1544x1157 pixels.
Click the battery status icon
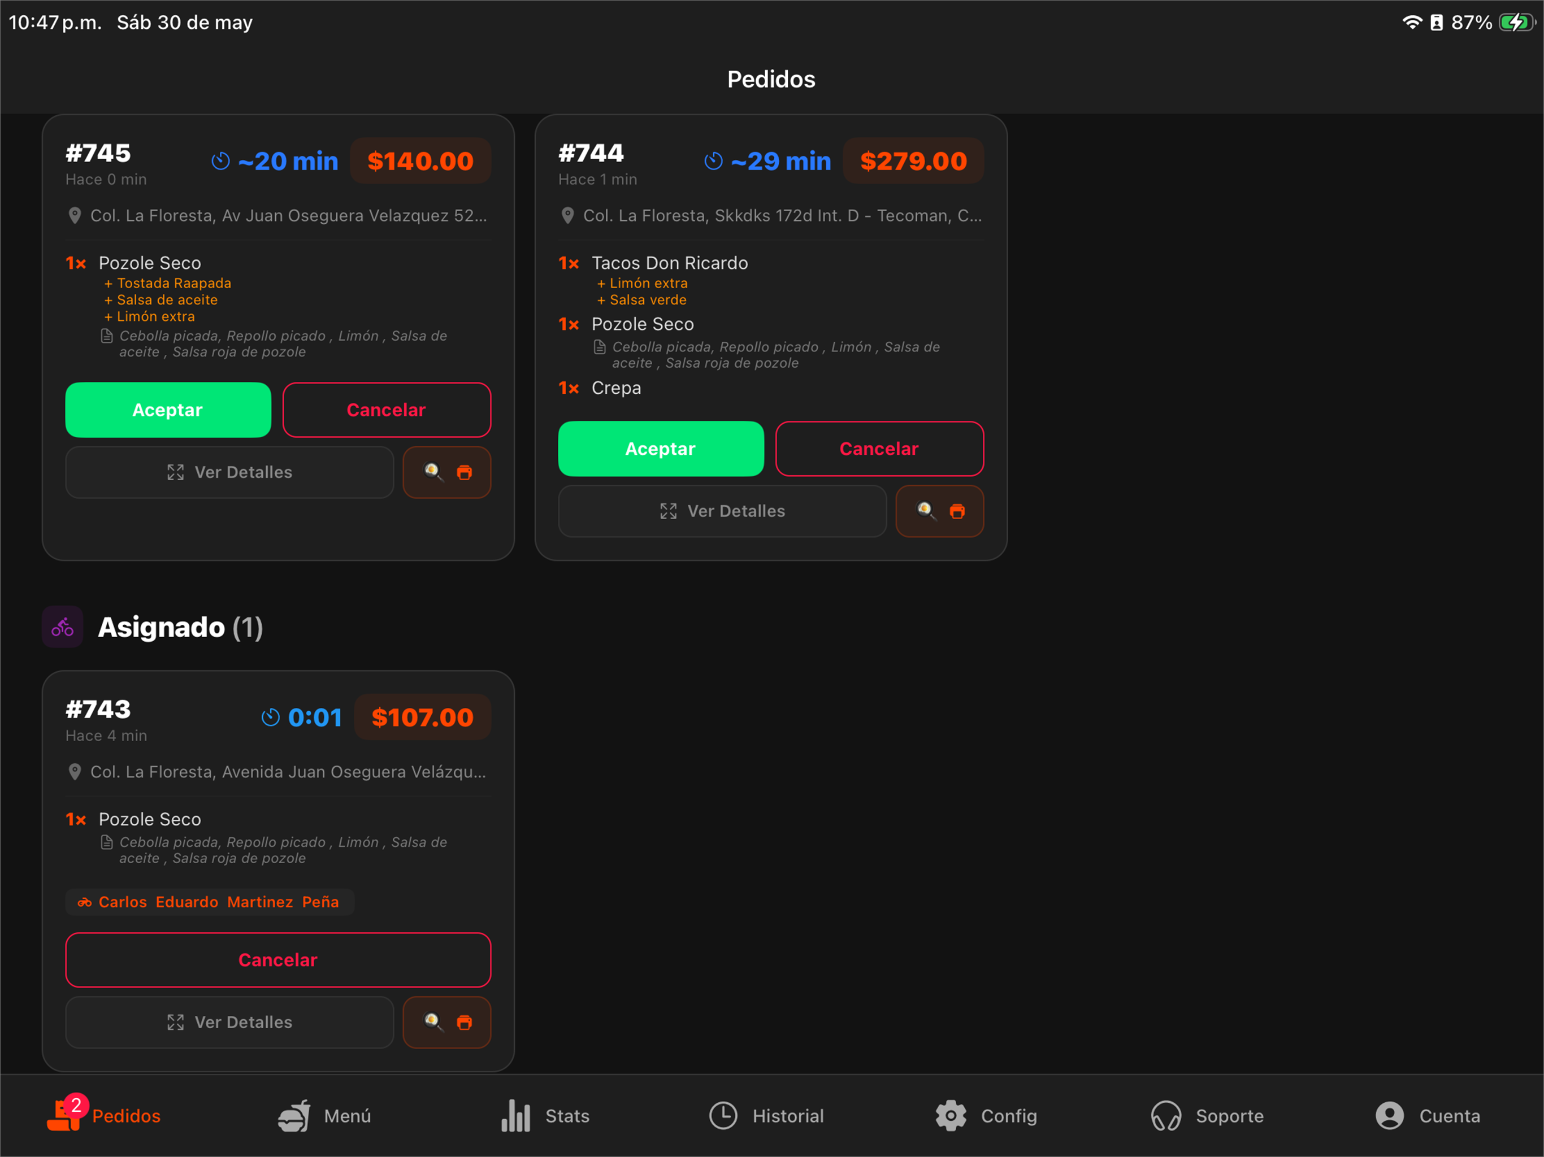(1517, 23)
